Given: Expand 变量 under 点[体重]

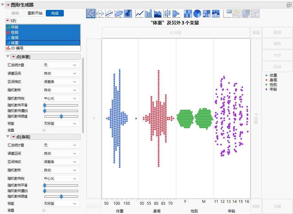Looking at the screenshot, I should [44, 130].
